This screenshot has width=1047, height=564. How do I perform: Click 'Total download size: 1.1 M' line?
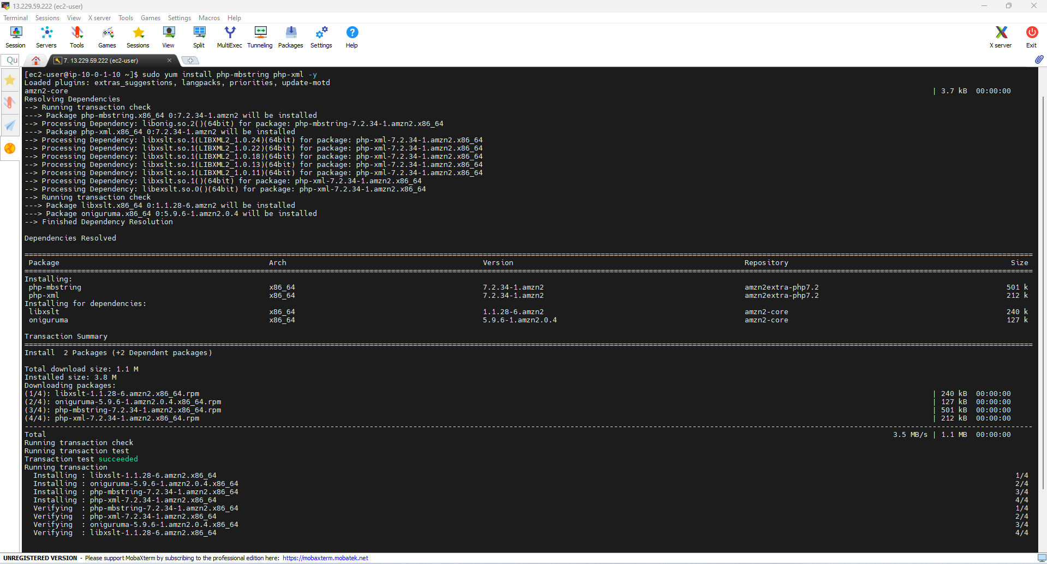click(x=81, y=369)
